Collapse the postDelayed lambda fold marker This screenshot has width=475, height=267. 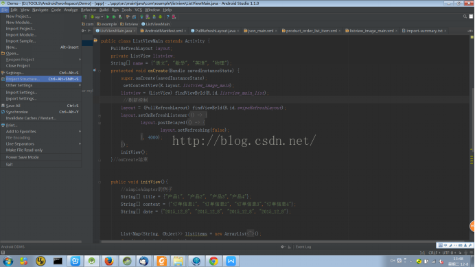pyautogui.click(x=100, y=123)
